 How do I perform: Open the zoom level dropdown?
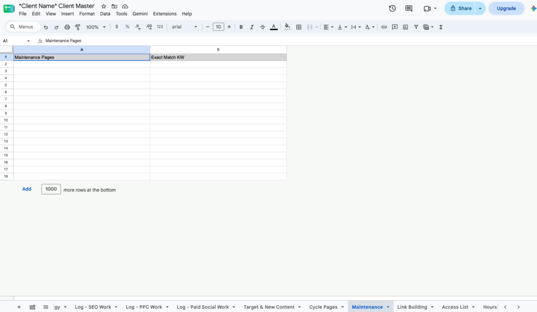tap(95, 27)
